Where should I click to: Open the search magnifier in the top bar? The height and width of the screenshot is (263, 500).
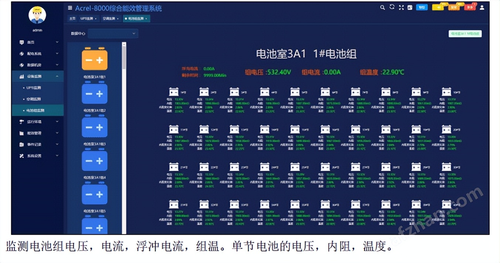(x=383, y=7)
